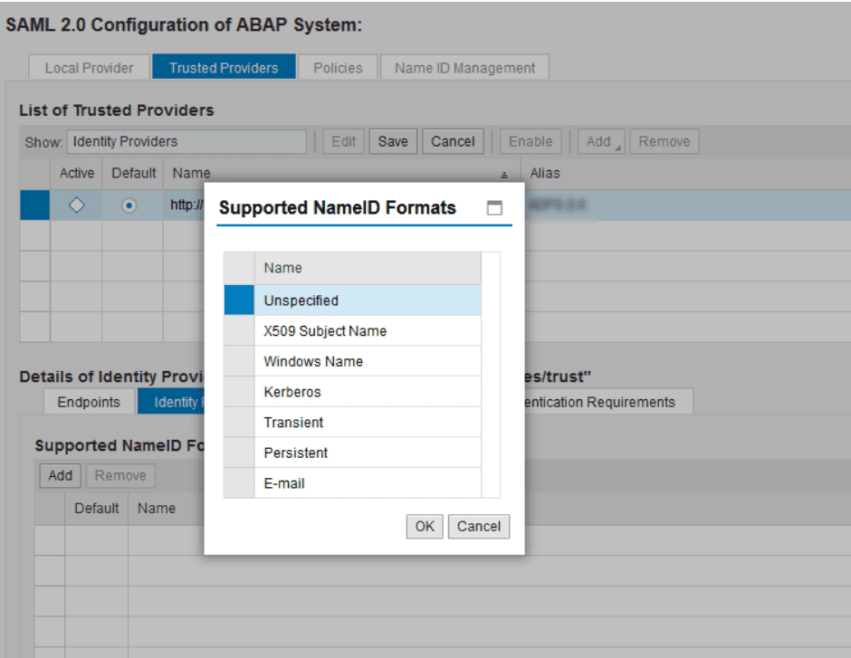The width and height of the screenshot is (851, 658).
Task: Select Windows Name format
Action: [368, 361]
